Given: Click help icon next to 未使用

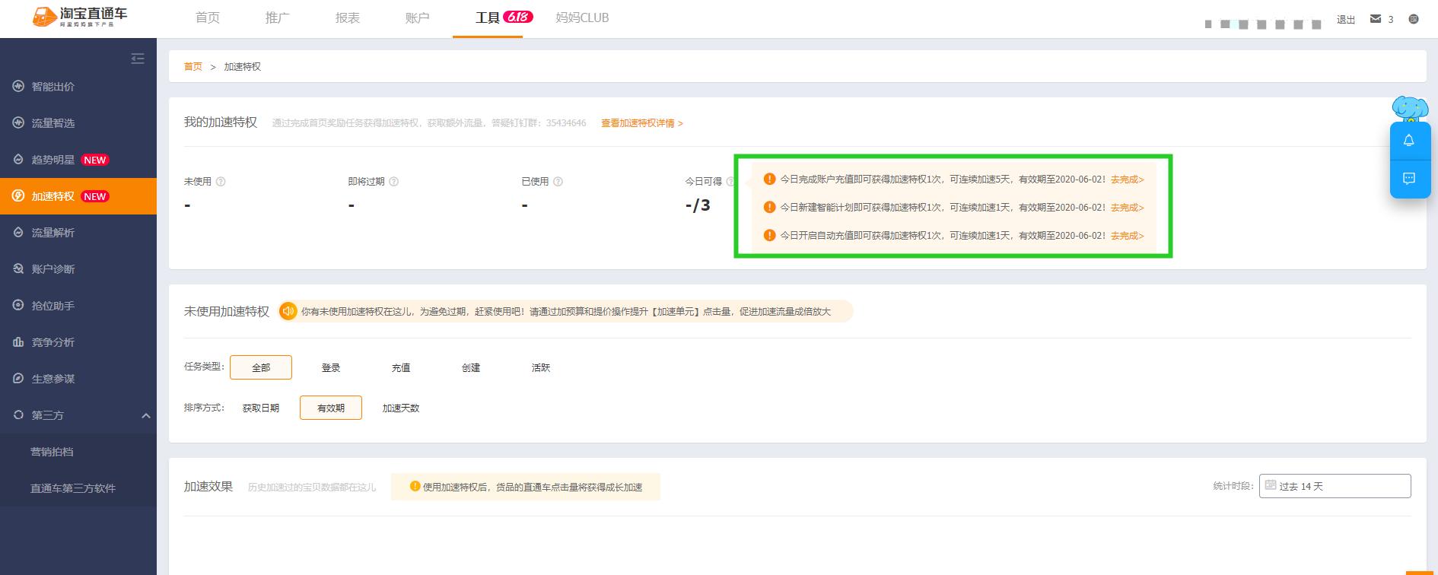Looking at the screenshot, I should 221,182.
